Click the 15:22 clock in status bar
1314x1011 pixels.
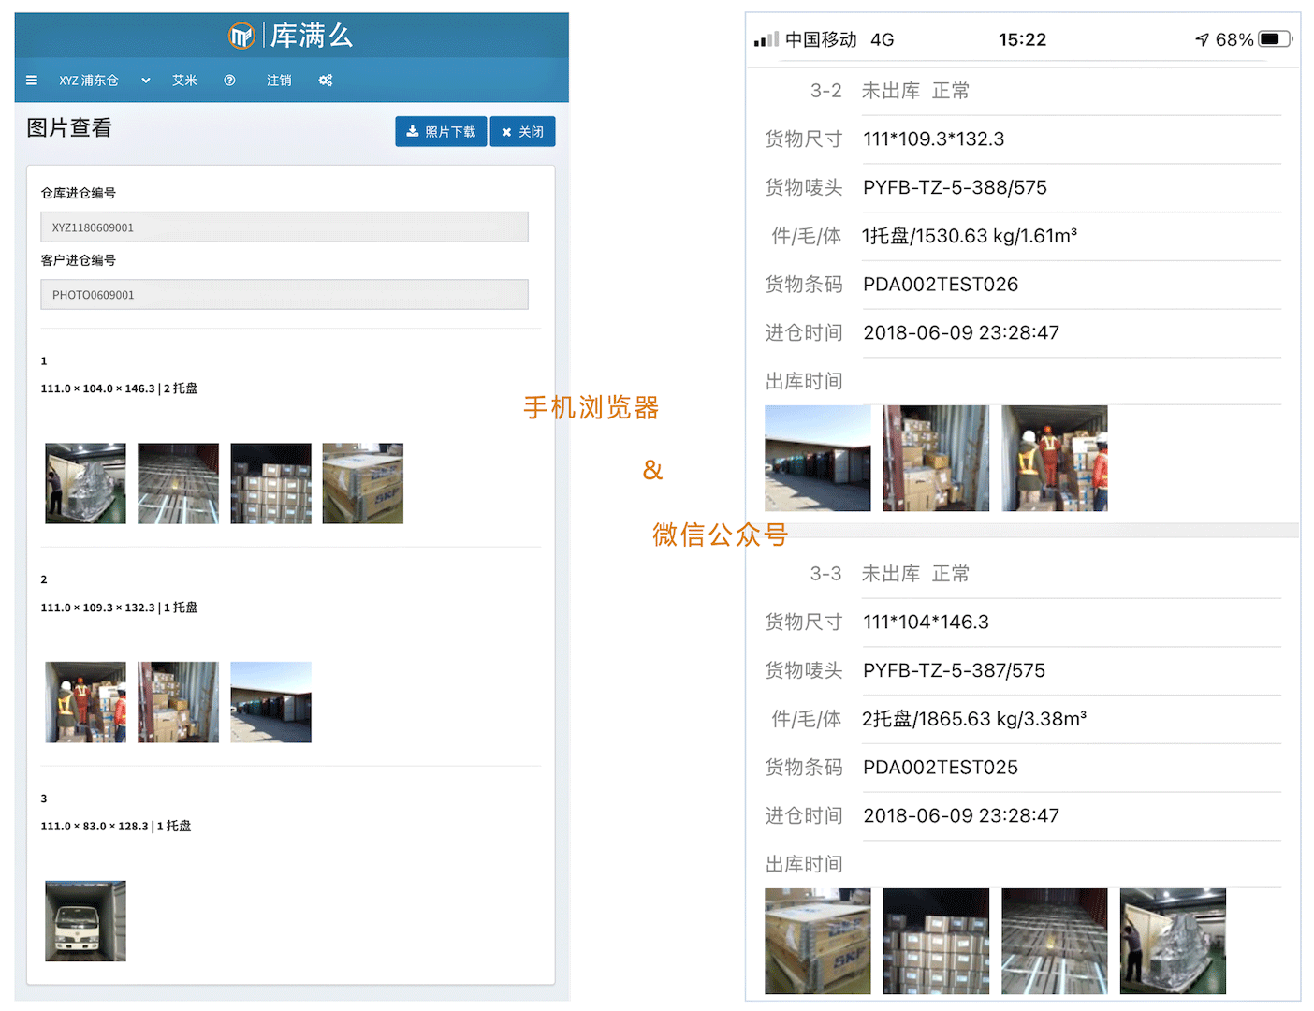point(1022,39)
